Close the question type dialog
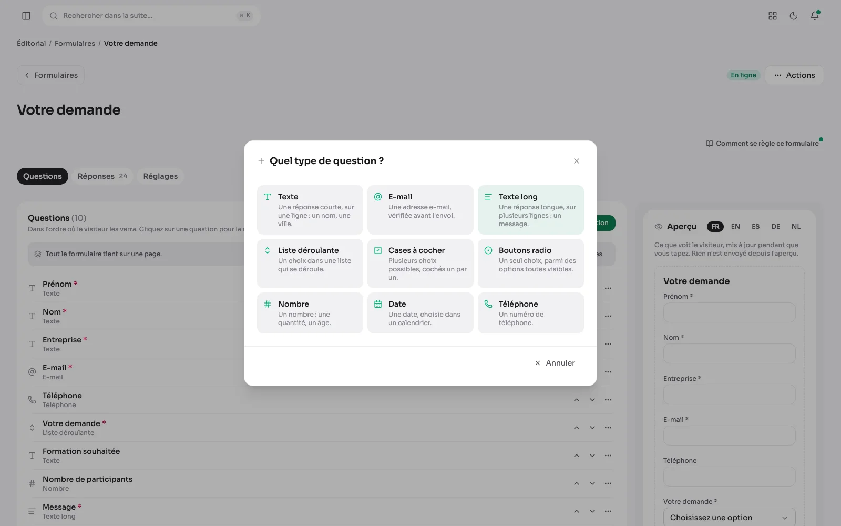The image size is (841, 526). 577,161
